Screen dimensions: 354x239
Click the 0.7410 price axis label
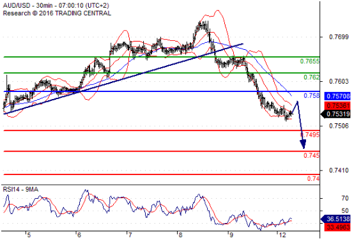pos(339,170)
